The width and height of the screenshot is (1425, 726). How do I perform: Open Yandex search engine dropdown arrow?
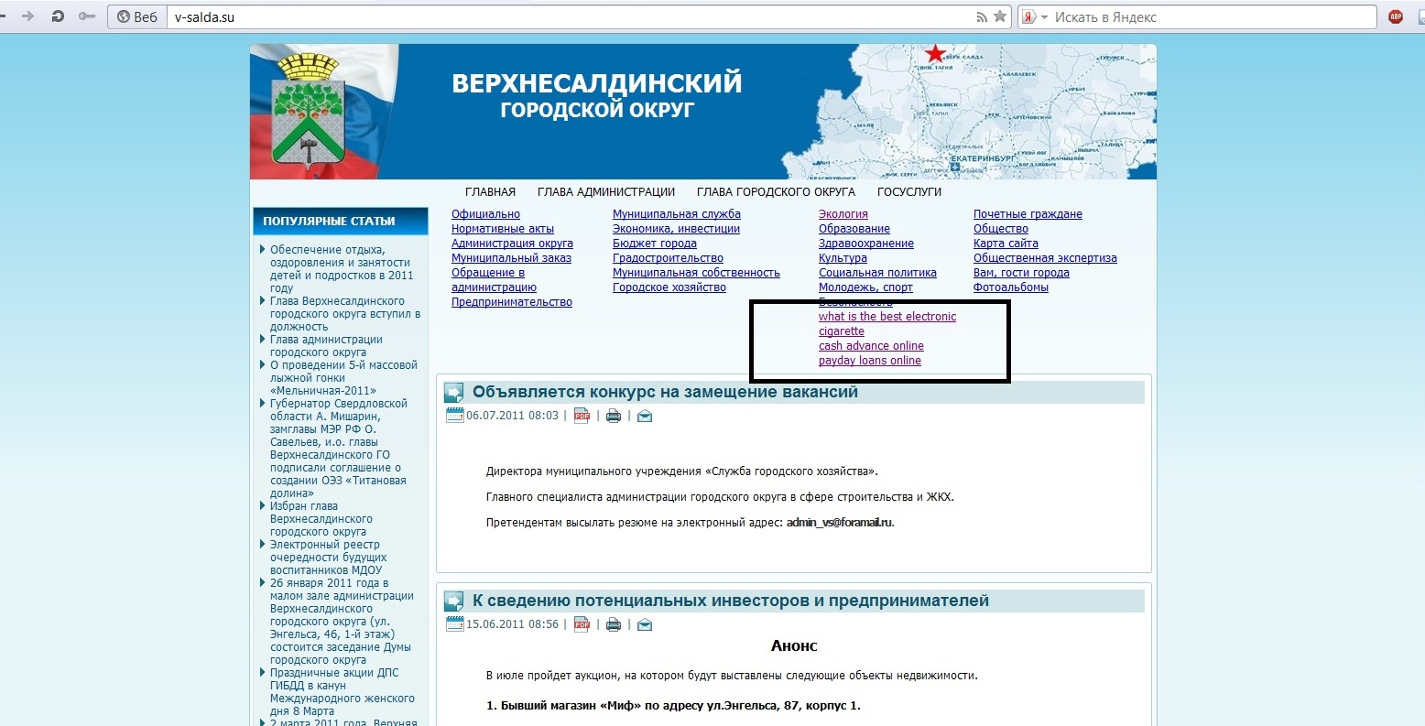[x=1044, y=17]
